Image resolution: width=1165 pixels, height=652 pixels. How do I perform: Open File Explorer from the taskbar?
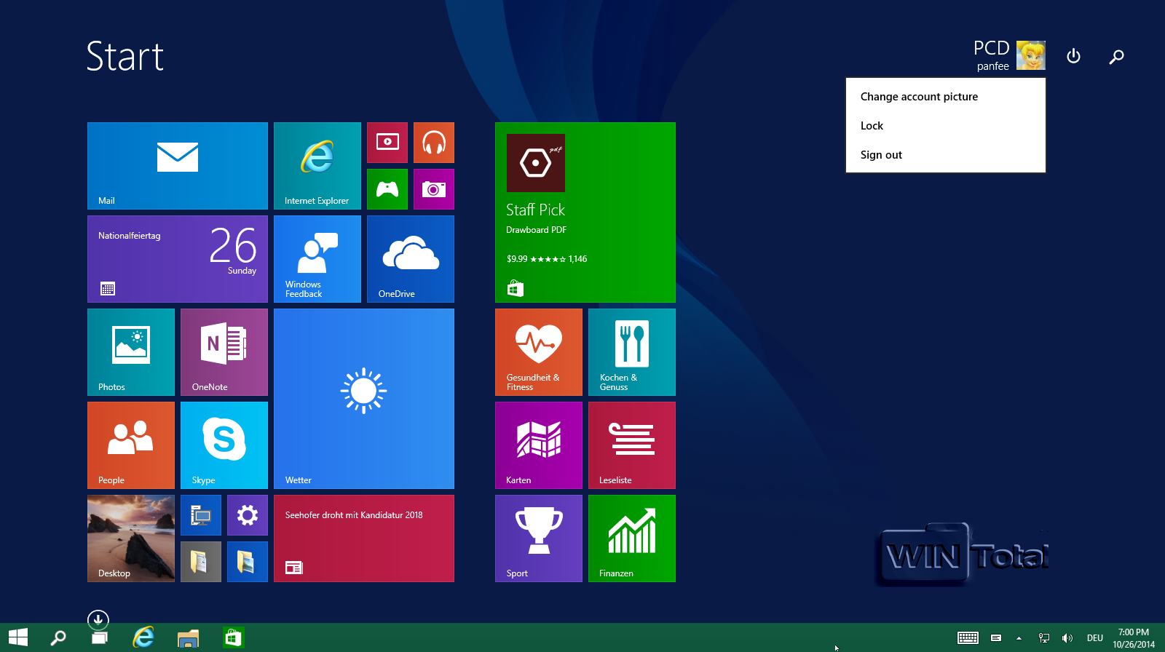pyautogui.click(x=188, y=638)
